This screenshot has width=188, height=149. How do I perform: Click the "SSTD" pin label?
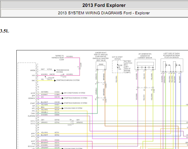tap(33, 124)
